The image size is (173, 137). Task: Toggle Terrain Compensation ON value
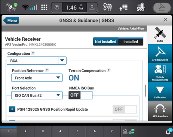click(x=74, y=78)
